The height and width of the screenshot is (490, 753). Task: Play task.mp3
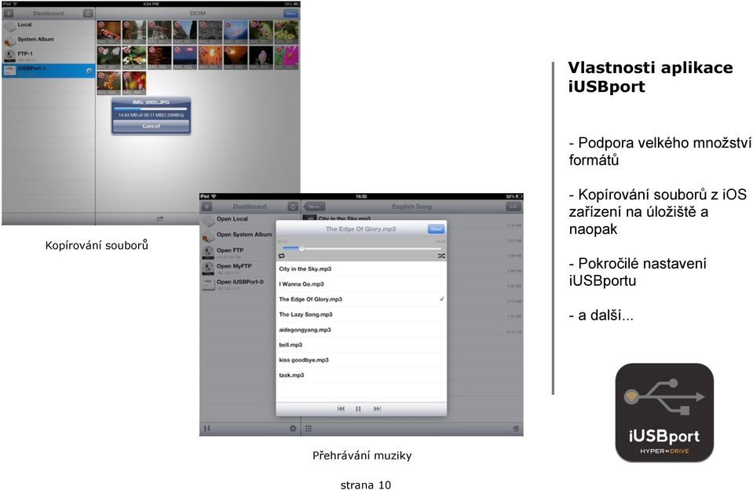click(x=361, y=375)
